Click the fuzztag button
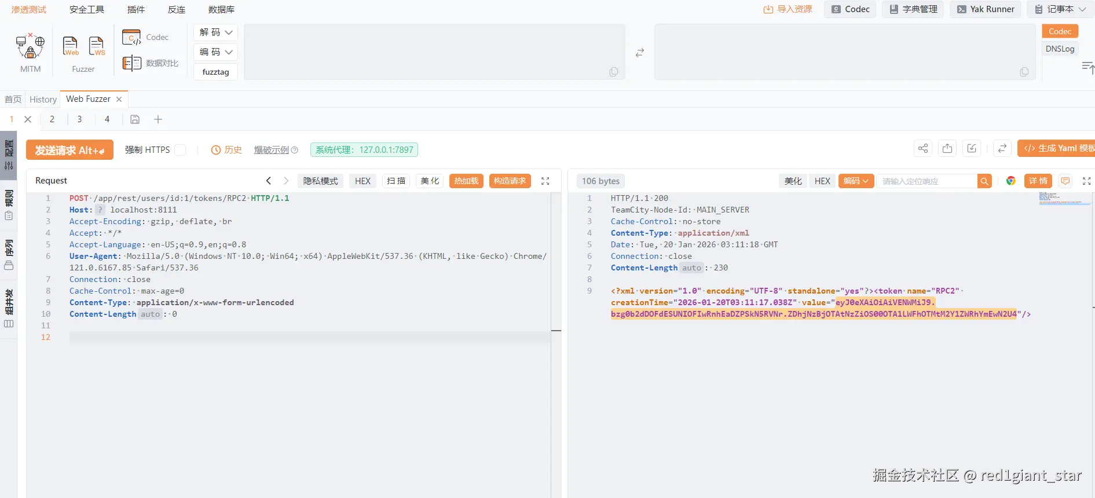Image resolution: width=1095 pixels, height=498 pixels. click(216, 72)
